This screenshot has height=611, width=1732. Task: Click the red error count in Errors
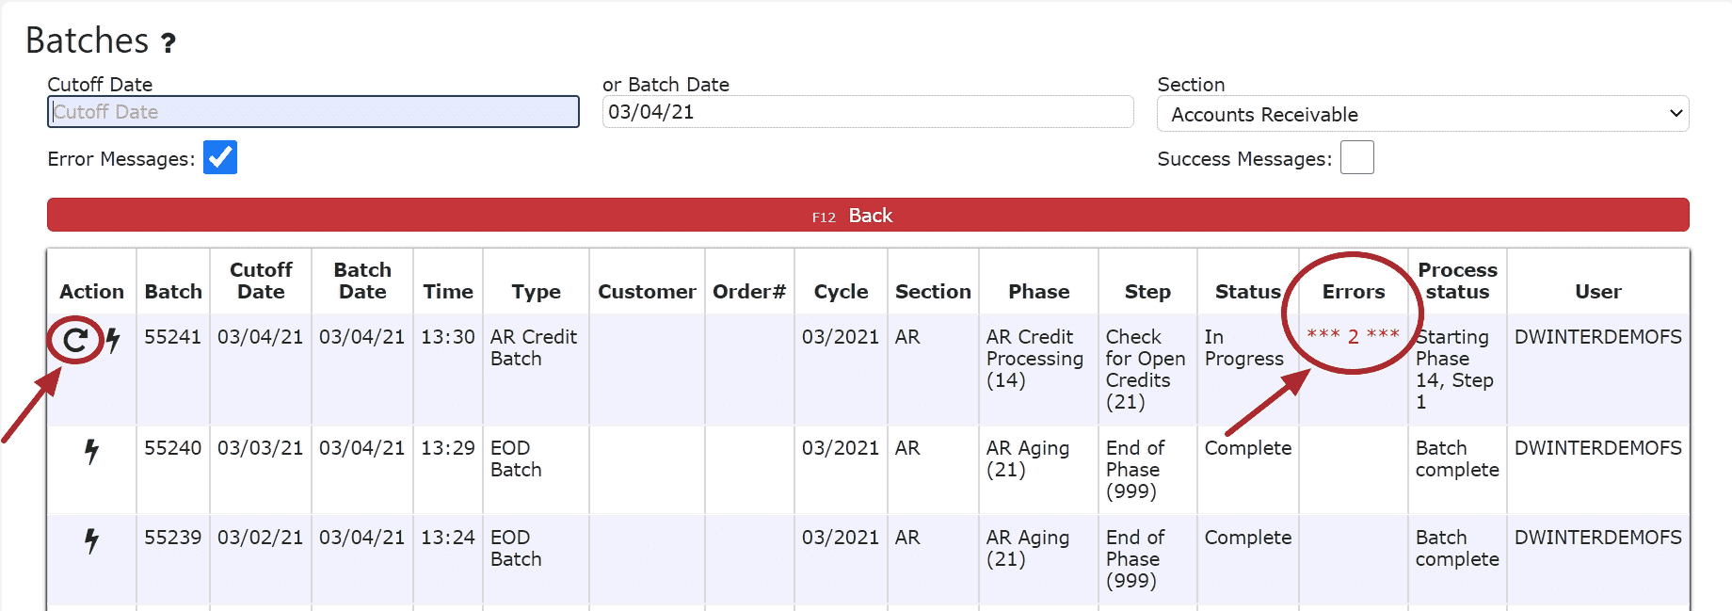click(1353, 336)
